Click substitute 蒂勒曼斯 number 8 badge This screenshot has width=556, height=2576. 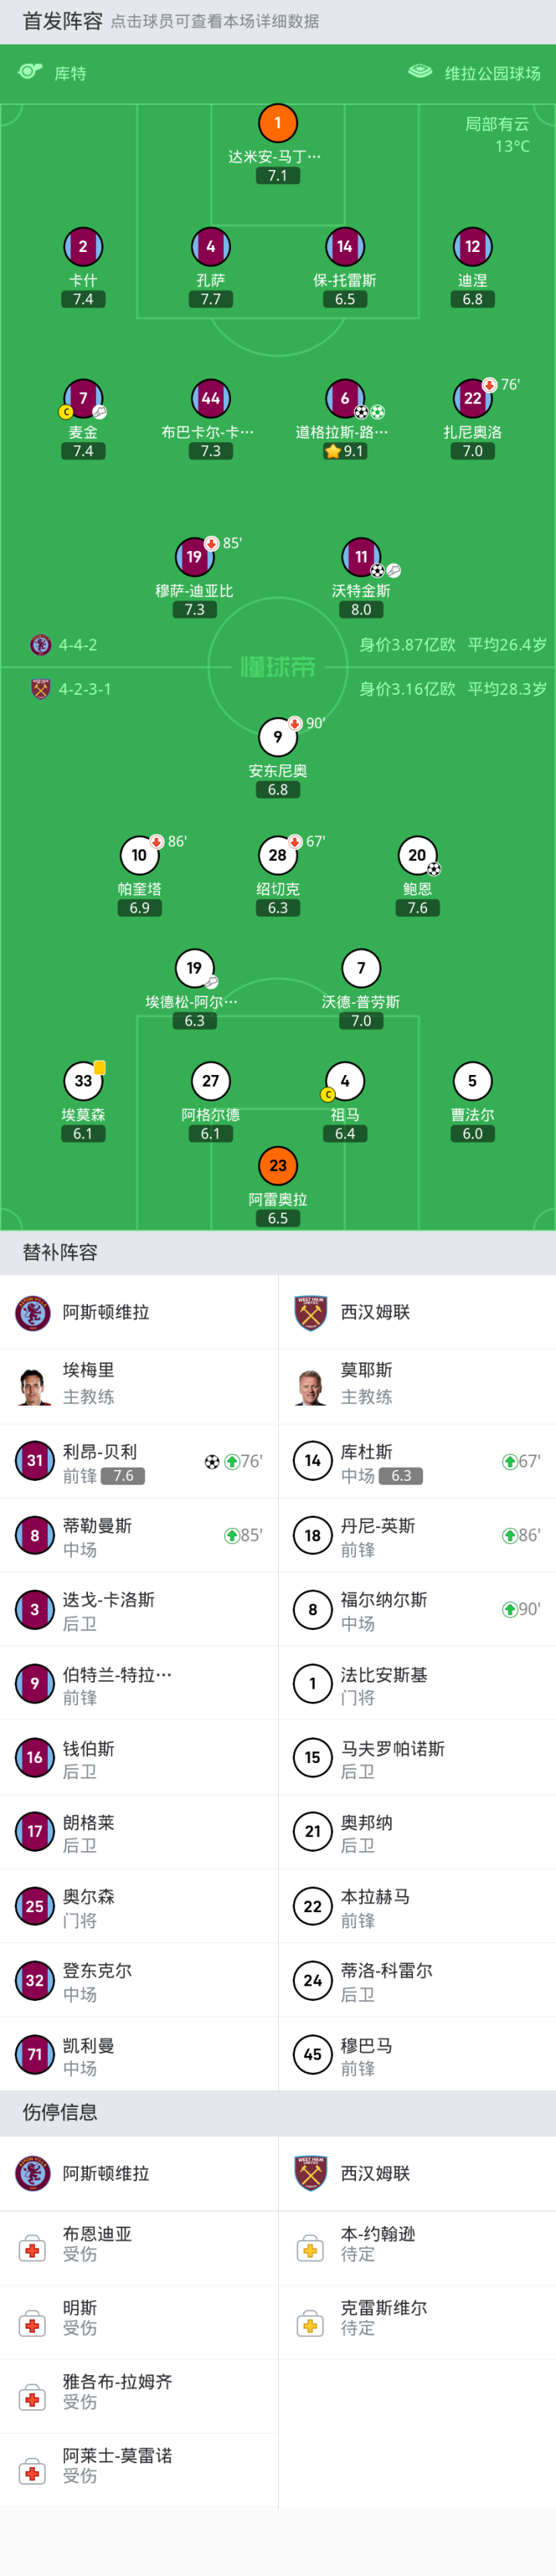tap(34, 1535)
